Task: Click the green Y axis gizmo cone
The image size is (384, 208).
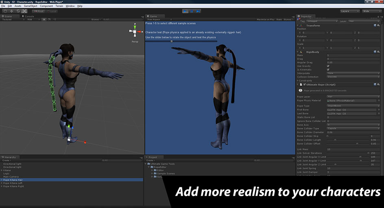Action: click(135, 27)
